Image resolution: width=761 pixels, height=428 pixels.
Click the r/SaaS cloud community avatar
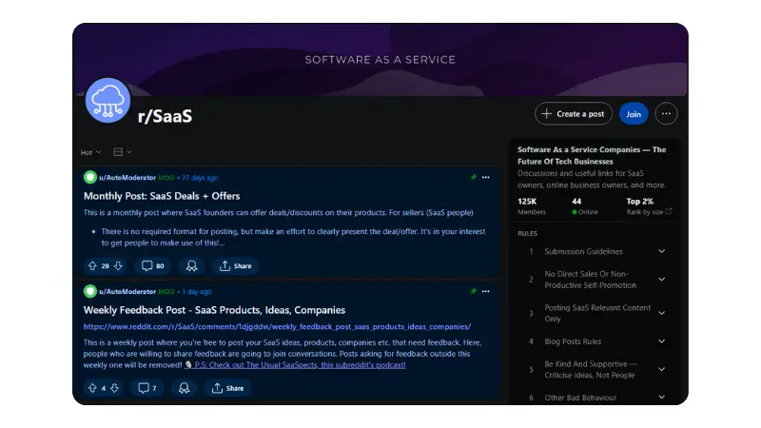107,101
